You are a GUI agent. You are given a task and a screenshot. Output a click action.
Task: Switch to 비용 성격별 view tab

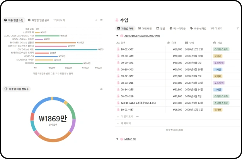(198, 28)
